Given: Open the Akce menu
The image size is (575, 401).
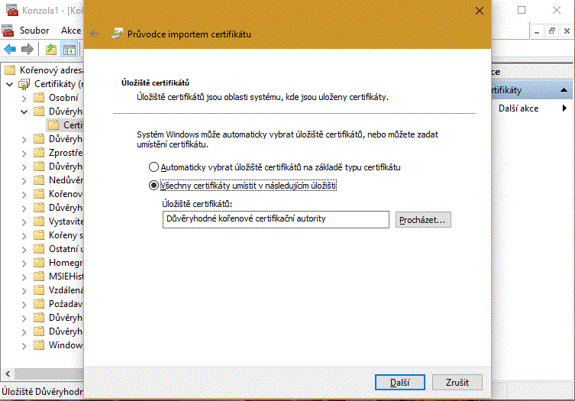Looking at the screenshot, I should point(71,31).
